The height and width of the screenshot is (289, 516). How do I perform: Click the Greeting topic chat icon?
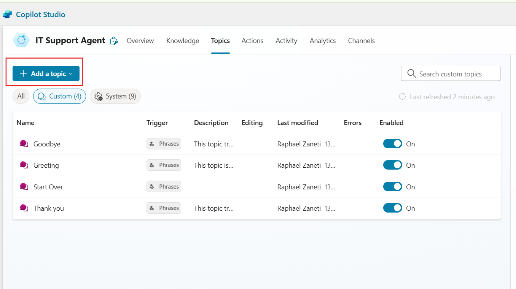[24, 165]
